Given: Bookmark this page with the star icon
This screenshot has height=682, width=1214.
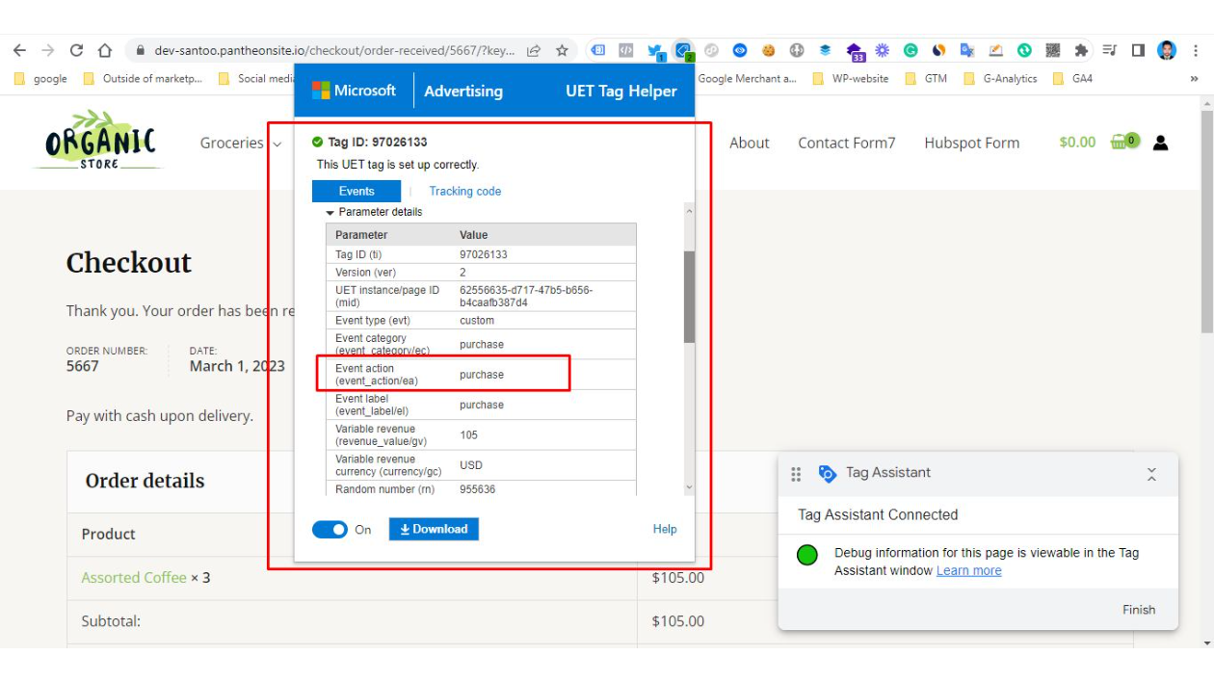Looking at the screenshot, I should pos(562,50).
